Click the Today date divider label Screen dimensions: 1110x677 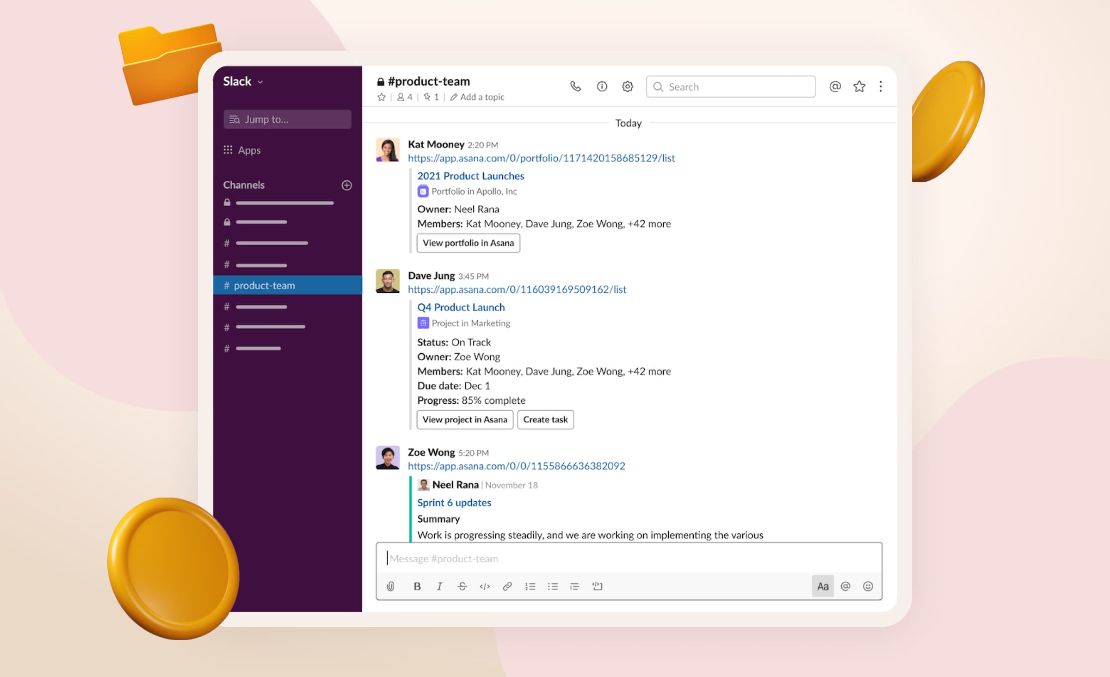point(629,123)
